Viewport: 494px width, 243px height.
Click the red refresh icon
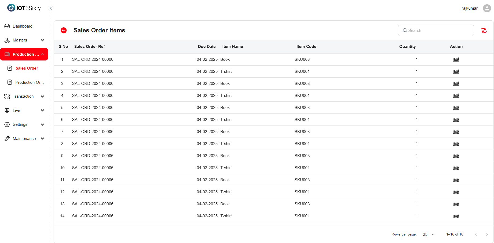click(484, 31)
